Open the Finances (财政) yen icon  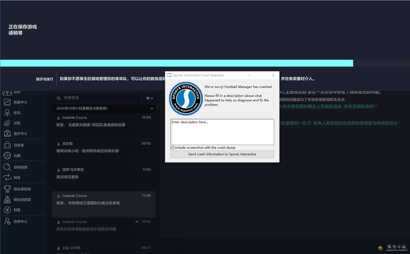7,210
